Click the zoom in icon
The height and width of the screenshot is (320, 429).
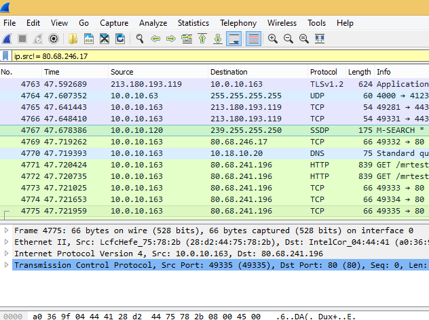coord(273,39)
